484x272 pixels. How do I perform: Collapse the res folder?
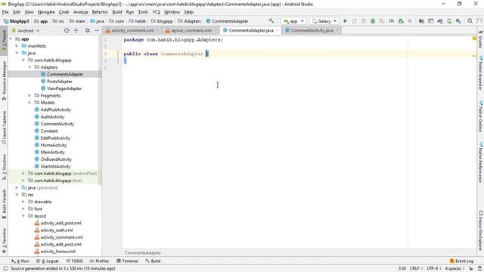[x=17, y=195]
